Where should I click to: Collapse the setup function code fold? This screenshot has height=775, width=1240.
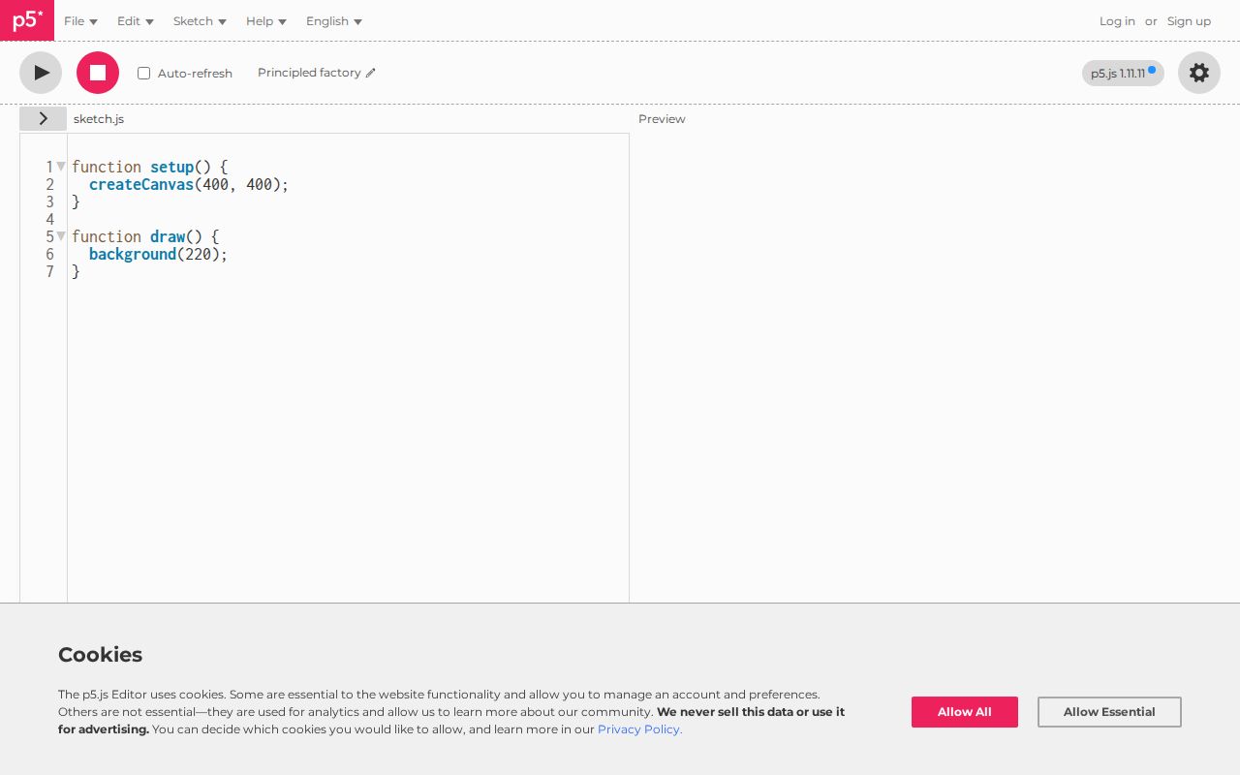click(x=60, y=167)
